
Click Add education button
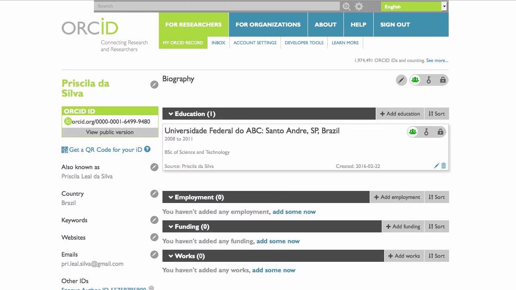pyautogui.click(x=400, y=114)
